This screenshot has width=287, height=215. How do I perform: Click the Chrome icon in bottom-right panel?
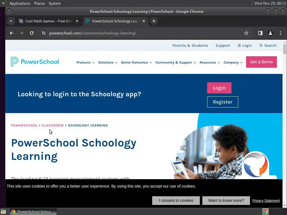(x=266, y=212)
